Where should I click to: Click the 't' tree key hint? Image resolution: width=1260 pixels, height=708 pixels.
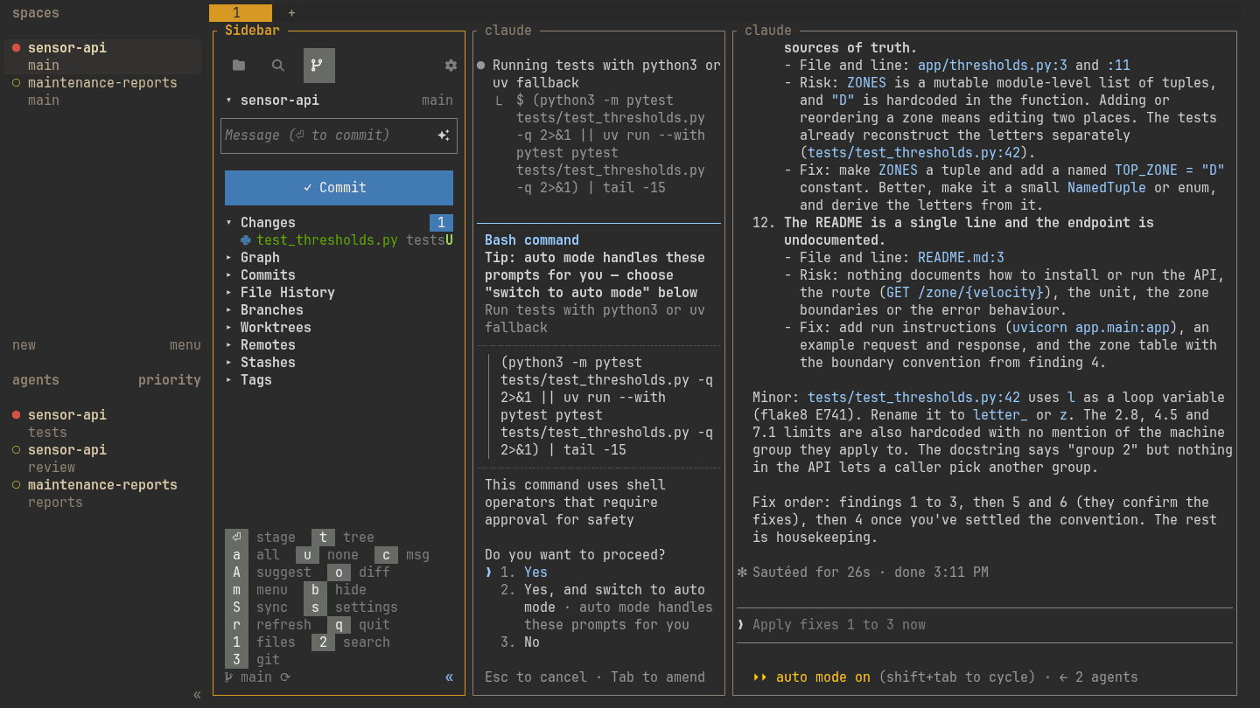point(323,538)
